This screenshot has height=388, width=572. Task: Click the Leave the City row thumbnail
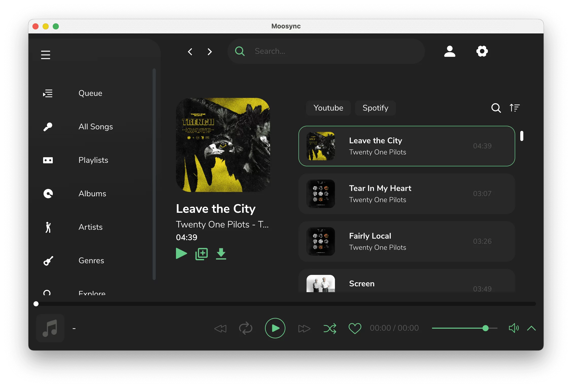[x=321, y=146]
